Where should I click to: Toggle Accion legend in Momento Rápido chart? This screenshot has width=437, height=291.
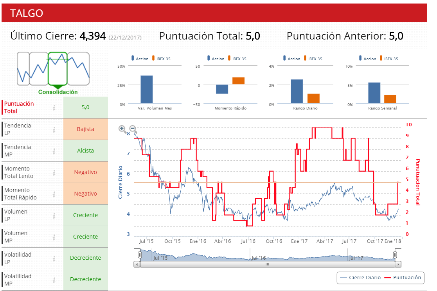point(216,59)
